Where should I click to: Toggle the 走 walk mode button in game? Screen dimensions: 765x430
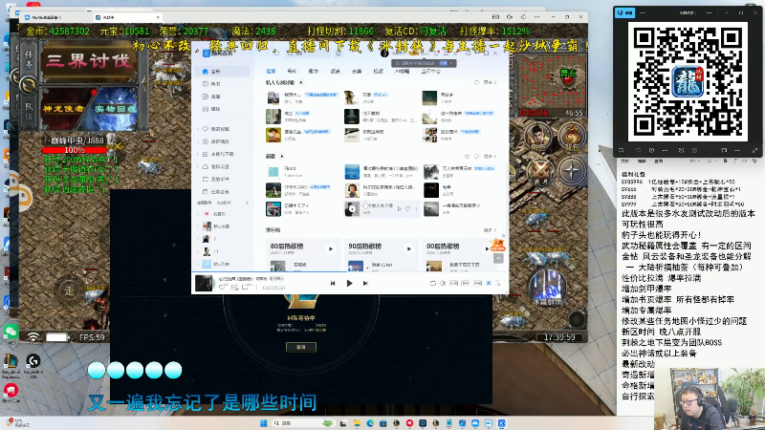(x=69, y=291)
